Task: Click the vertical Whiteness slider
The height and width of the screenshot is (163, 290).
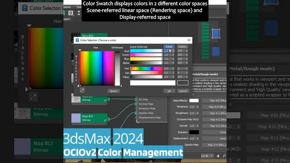Action: (117, 68)
